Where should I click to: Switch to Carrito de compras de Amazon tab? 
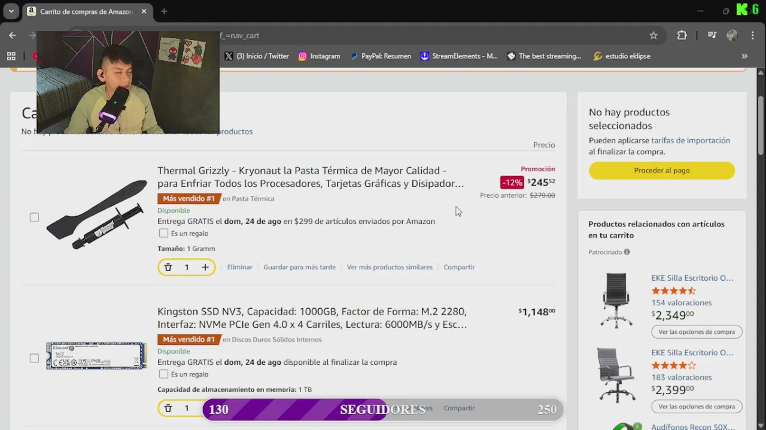(x=87, y=11)
